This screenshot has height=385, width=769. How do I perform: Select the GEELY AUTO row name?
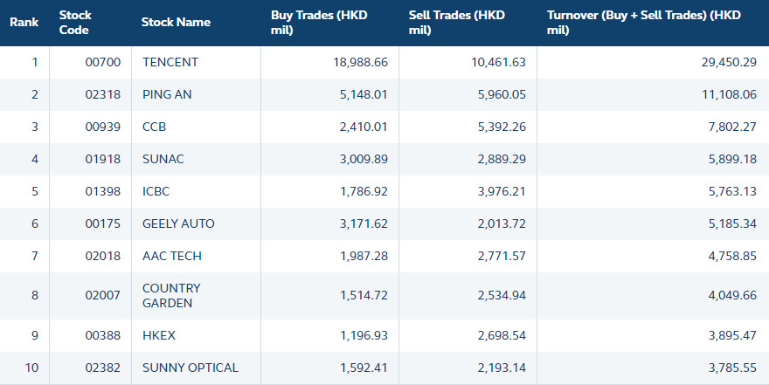[178, 223]
